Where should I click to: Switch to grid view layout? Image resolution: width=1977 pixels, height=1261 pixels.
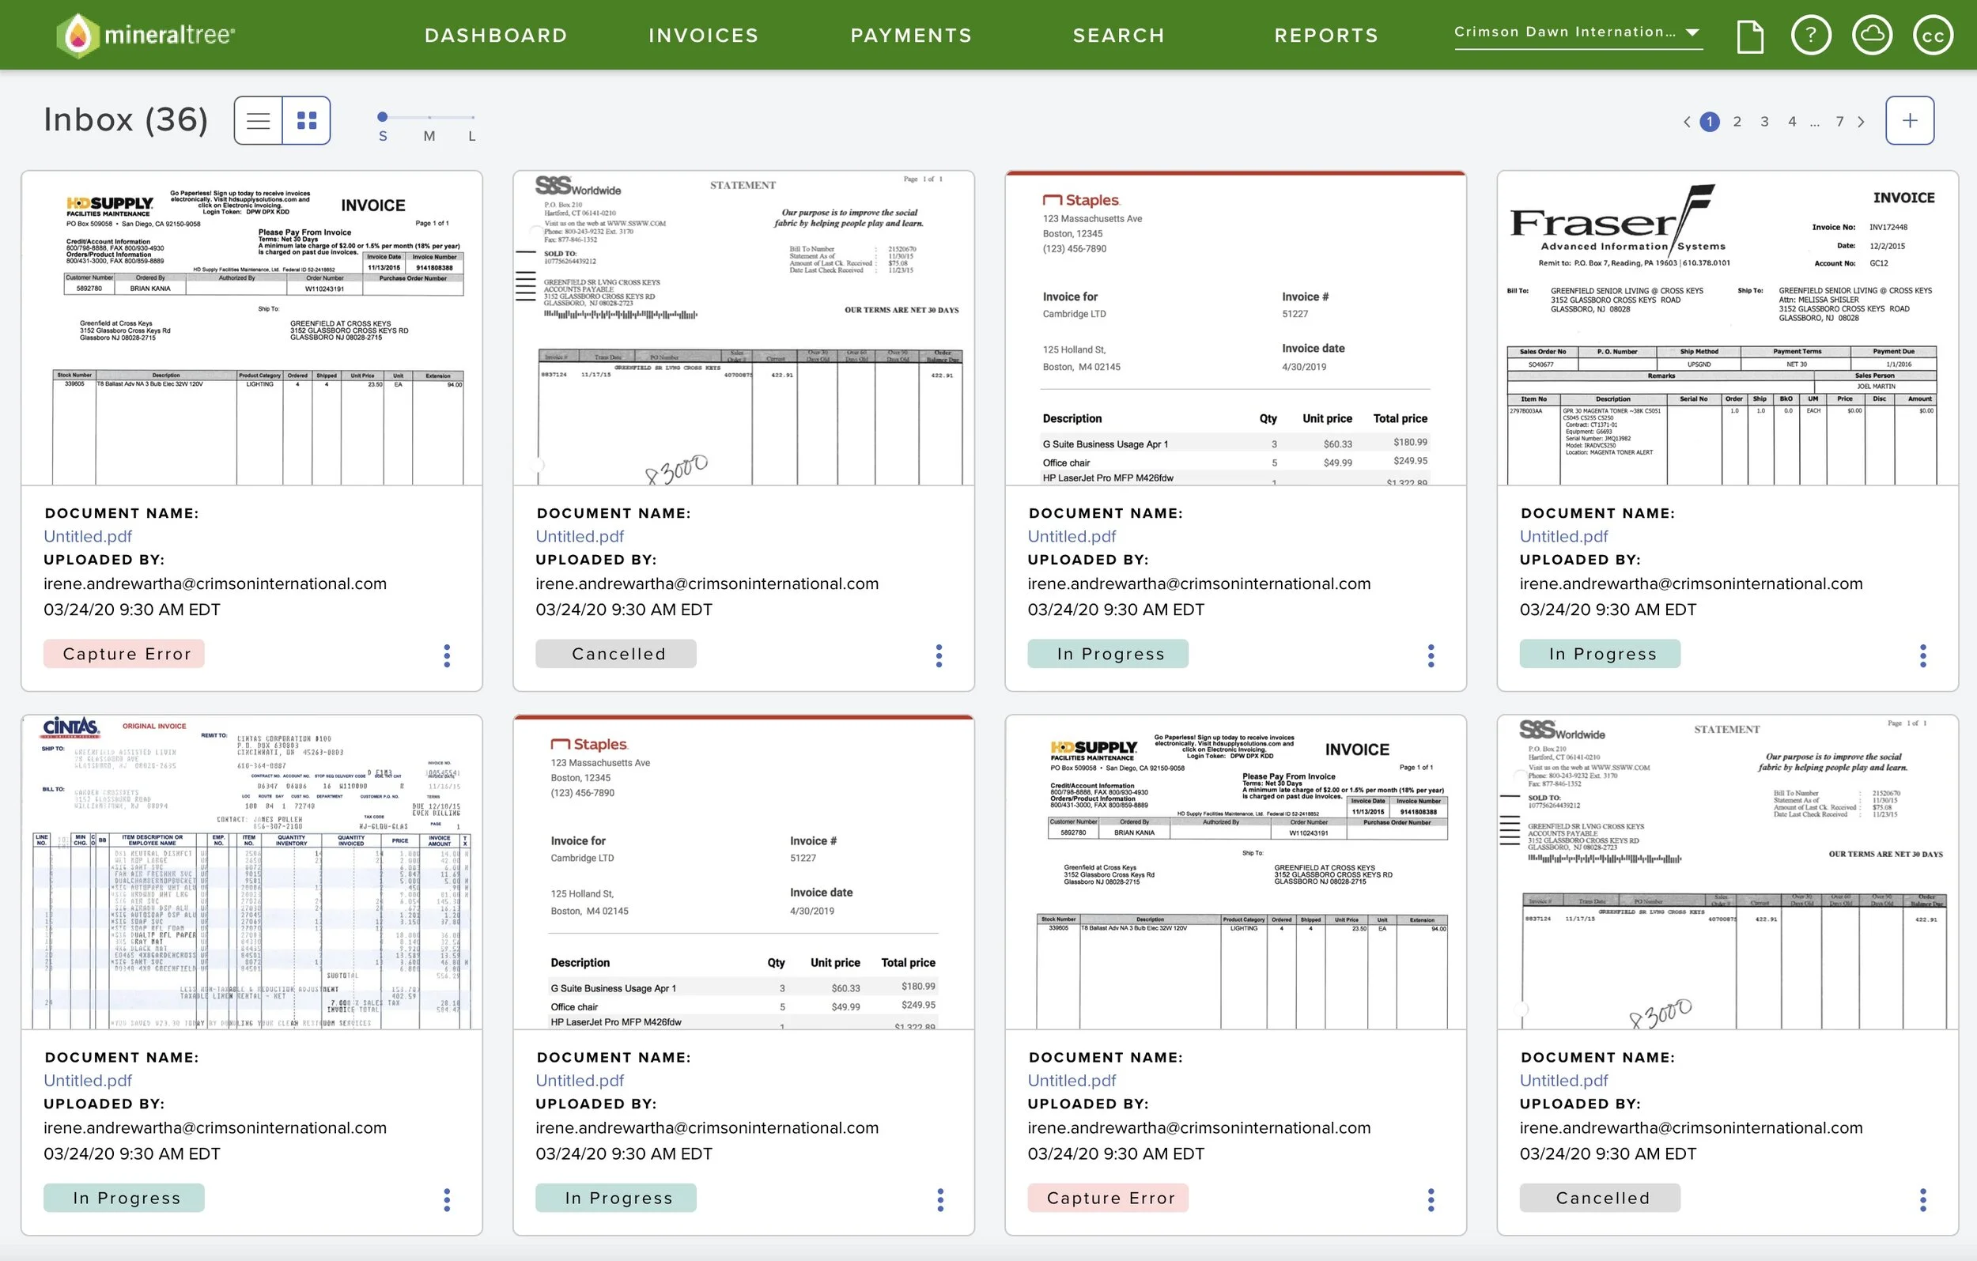pyautogui.click(x=306, y=121)
